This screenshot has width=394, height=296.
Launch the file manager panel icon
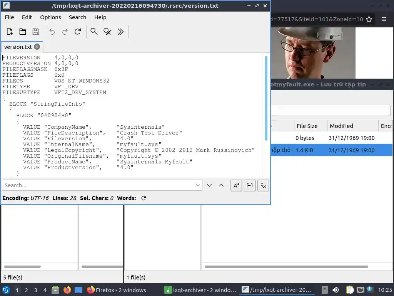coord(55,290)
